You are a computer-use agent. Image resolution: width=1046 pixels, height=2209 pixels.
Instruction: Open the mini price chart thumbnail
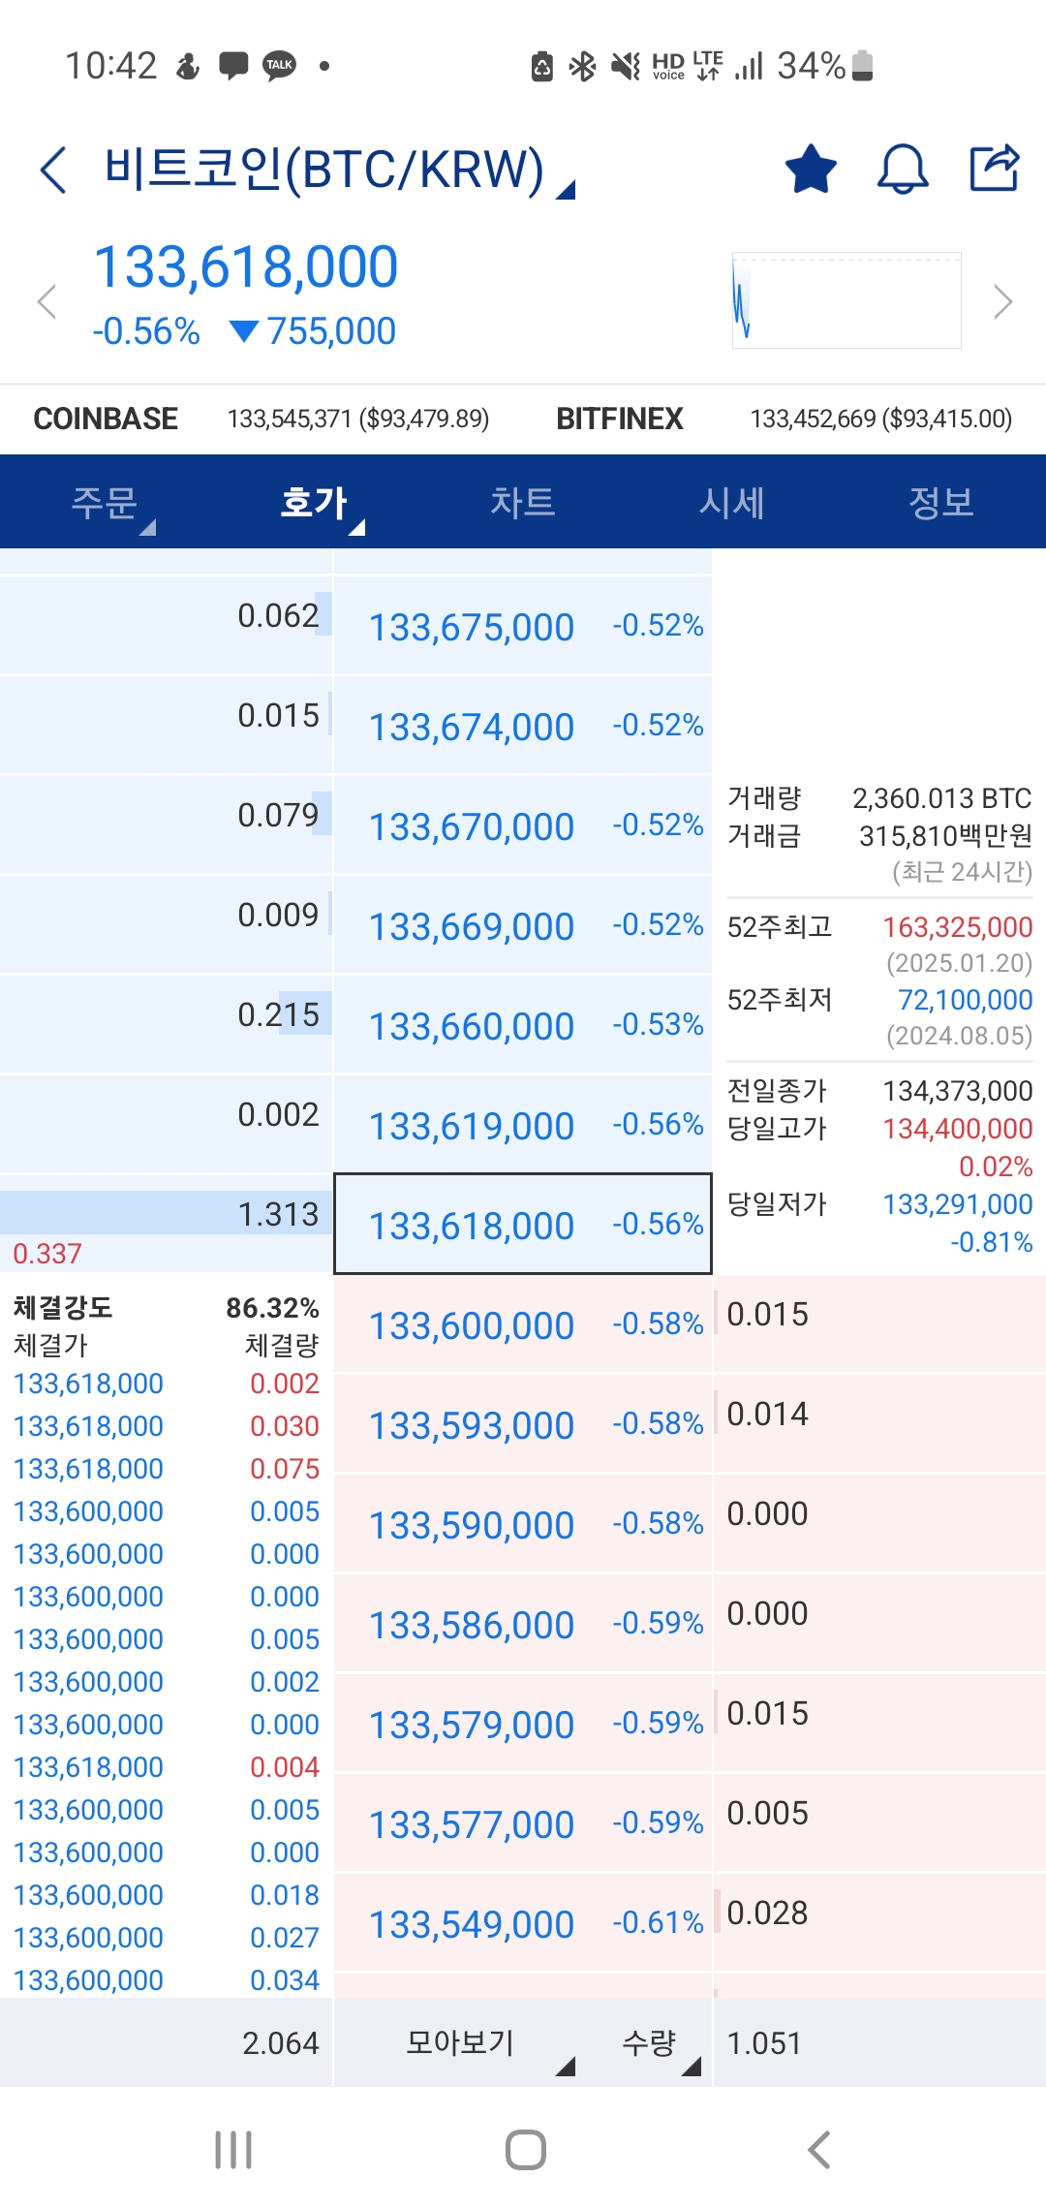tap(846, 300)
